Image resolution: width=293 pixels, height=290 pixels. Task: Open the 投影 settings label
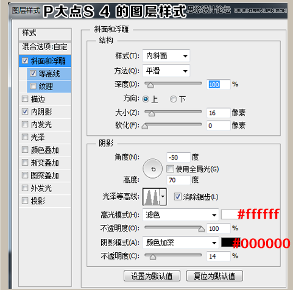38,201
